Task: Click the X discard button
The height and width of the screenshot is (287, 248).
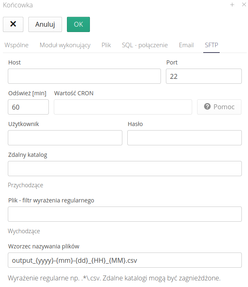Action: [x=13, y=24]
